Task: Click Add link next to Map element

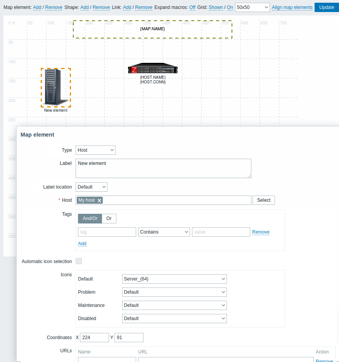Action: tap(37, 7)
